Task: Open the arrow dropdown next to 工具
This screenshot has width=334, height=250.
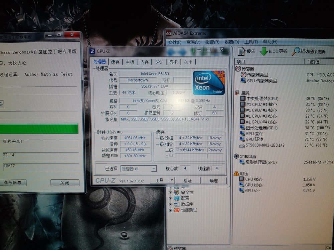Action: (172, 180)
